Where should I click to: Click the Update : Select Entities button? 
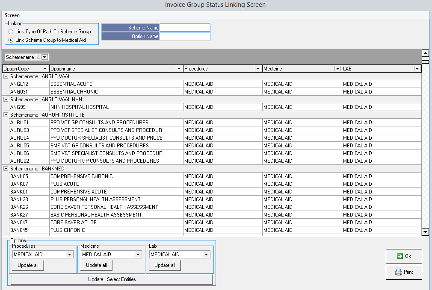pos(112,279)
